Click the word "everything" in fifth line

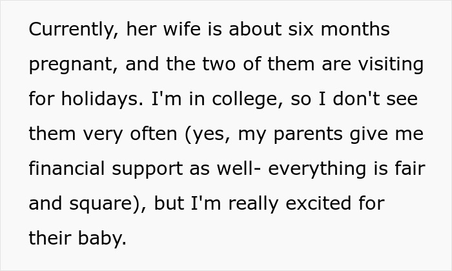click(x=317, y=170)
